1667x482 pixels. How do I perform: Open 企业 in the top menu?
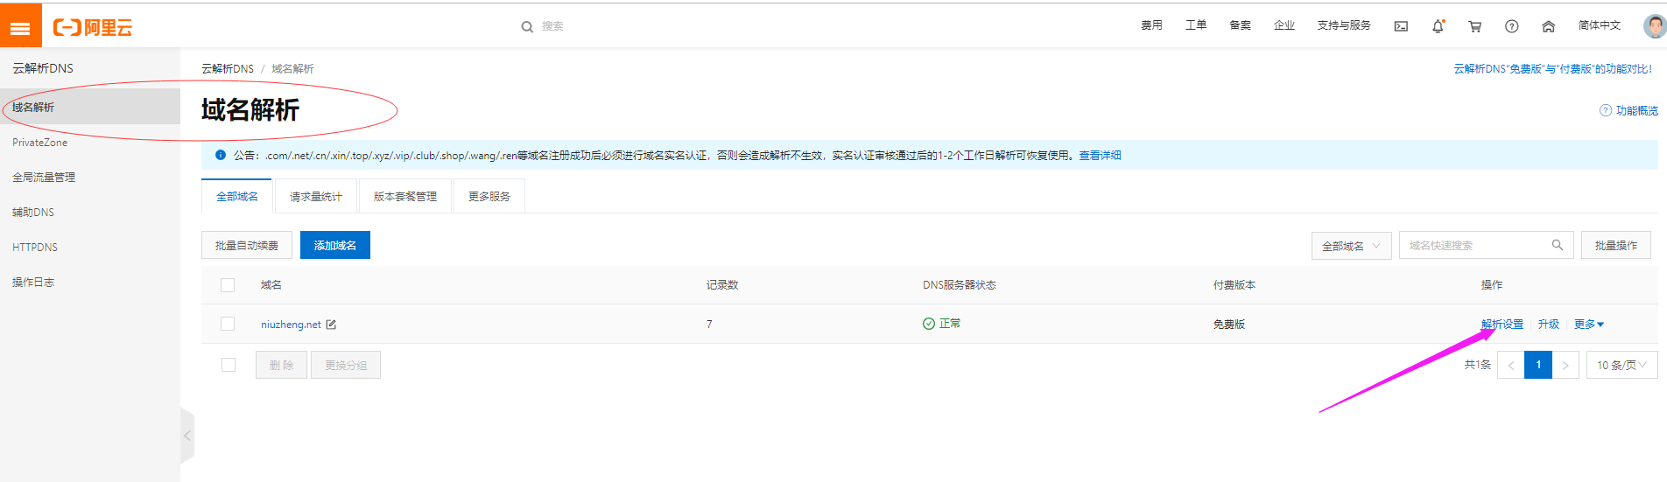coord(1284,25)
